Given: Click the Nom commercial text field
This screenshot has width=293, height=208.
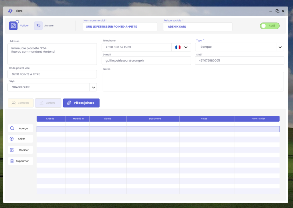Looking at the screenshot, I should (120, 27).
